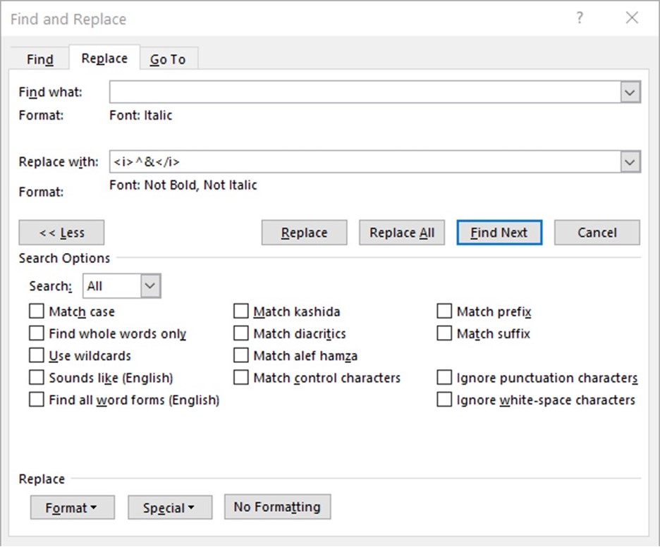Image resolution: width=660 pixels, height=547 pixels.
Task: Open the Replace with history dropdown
Action: click(630, 161)
